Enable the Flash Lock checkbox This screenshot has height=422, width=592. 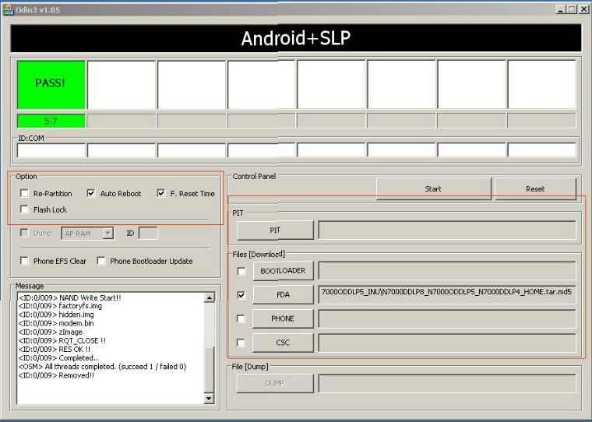pos(25,209)
